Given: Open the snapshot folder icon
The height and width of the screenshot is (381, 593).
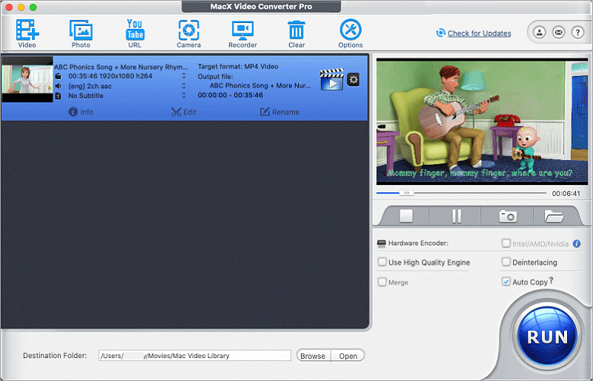Looking at the screenshot, I should tap(554, 216).
